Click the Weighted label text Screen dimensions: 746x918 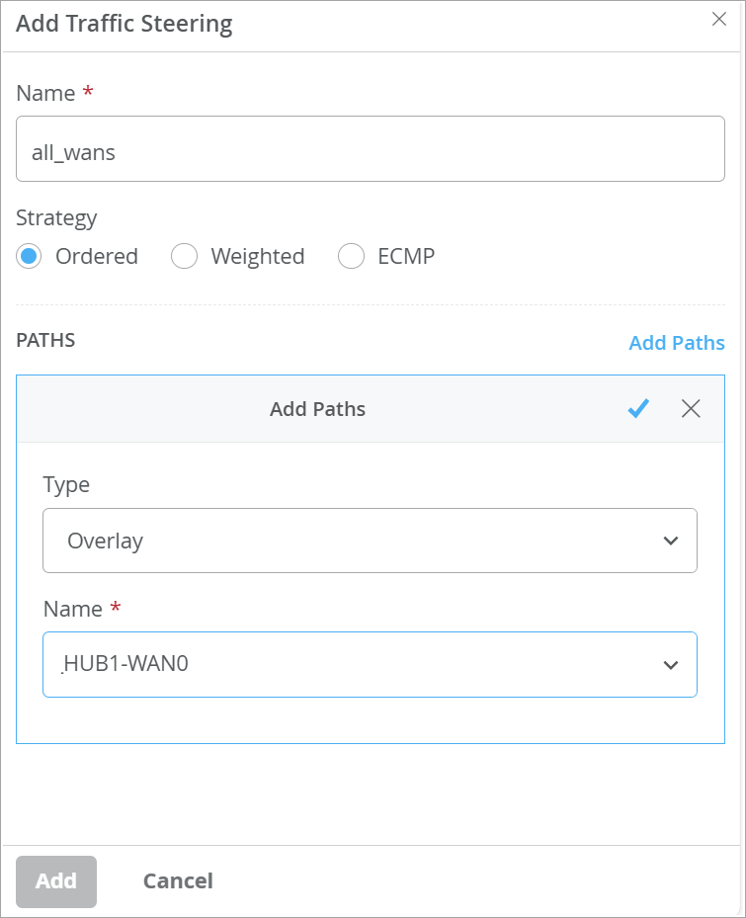258,257
